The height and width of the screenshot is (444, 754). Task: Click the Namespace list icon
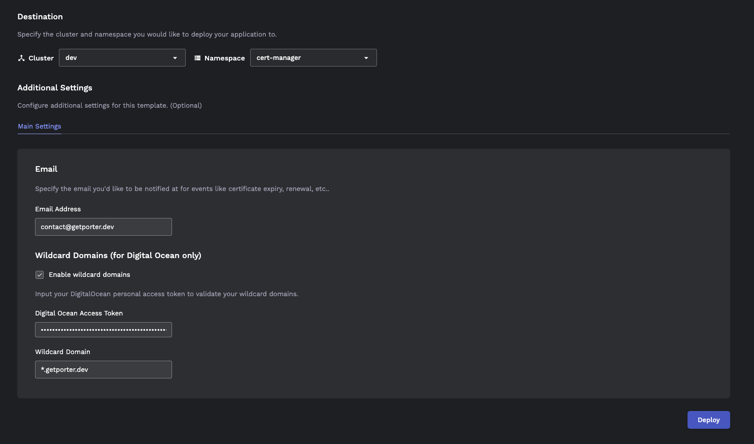198,58
